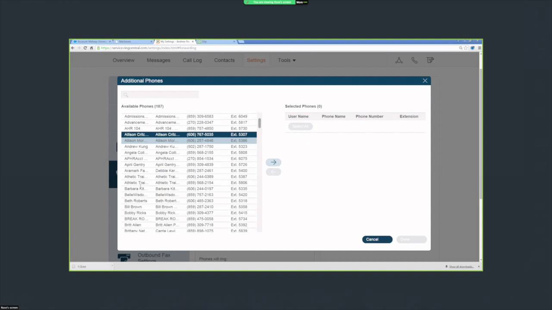Click the phone search input field

coord(160,95)
